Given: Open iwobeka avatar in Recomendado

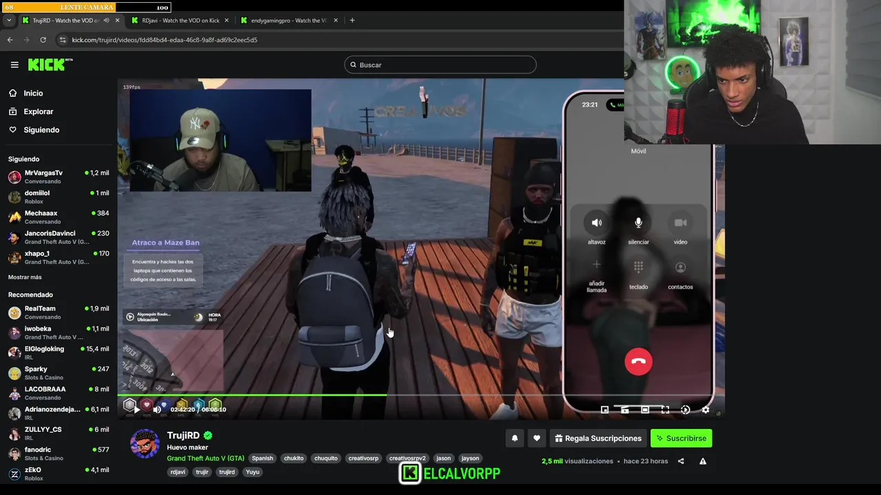Looking at the screenshot, I should (x=14, y=333).
